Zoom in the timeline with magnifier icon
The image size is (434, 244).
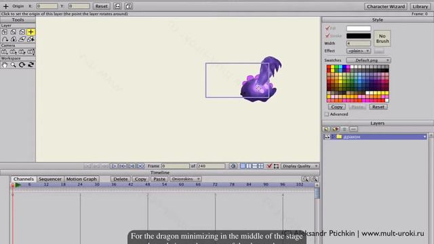(315, 179)
